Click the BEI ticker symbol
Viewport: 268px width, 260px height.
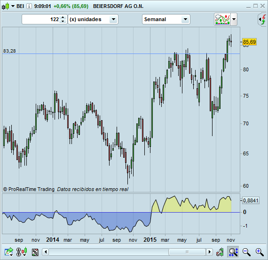tap(20, 6)
